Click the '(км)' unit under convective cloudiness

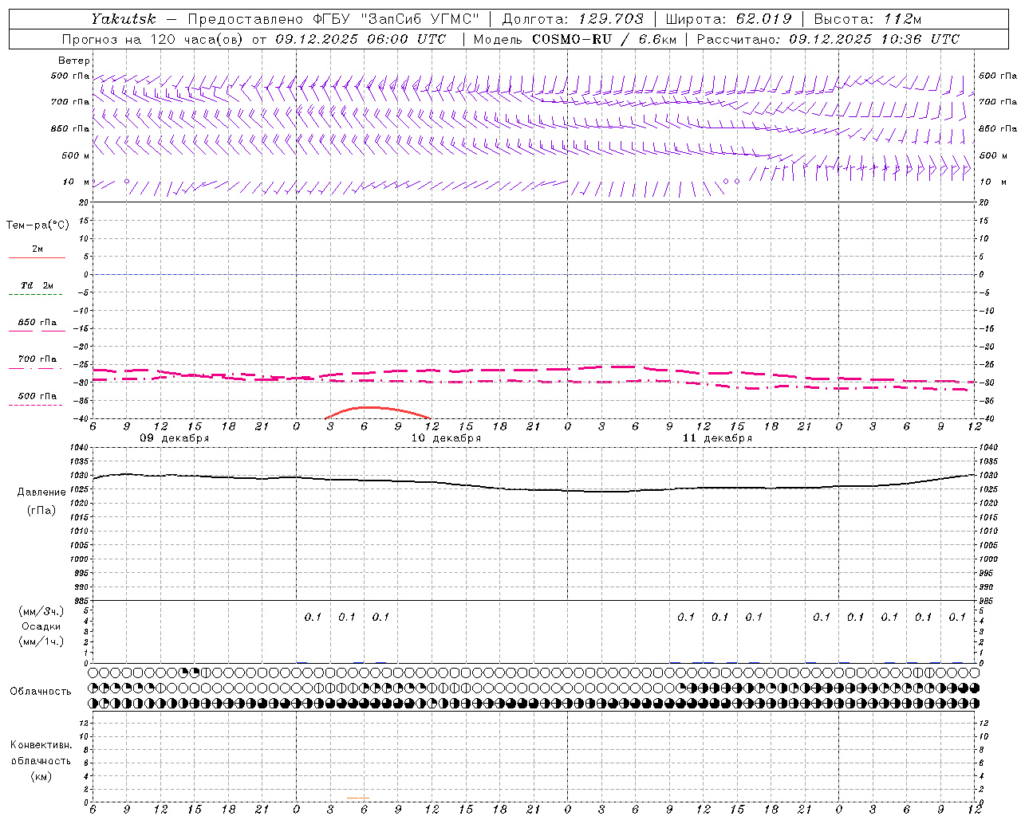(x=41, y=776)
